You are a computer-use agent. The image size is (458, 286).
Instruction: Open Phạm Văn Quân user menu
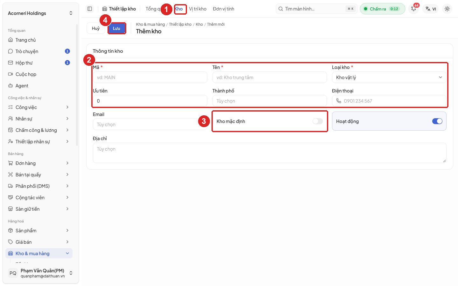pyautogui.click(x=41, y=273)
